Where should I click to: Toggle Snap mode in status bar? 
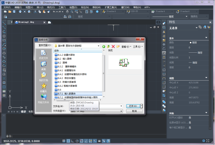pos(64,141)
